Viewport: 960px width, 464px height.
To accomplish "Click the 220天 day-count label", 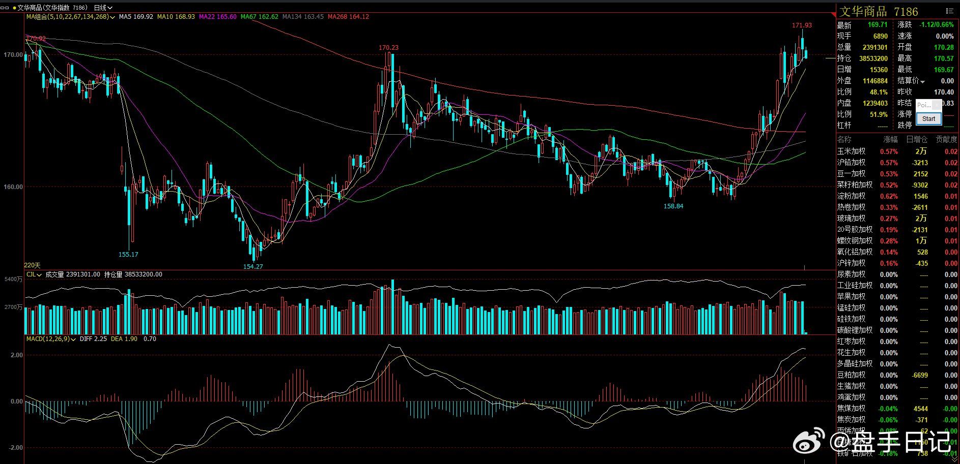I will [x=32, y=265].
